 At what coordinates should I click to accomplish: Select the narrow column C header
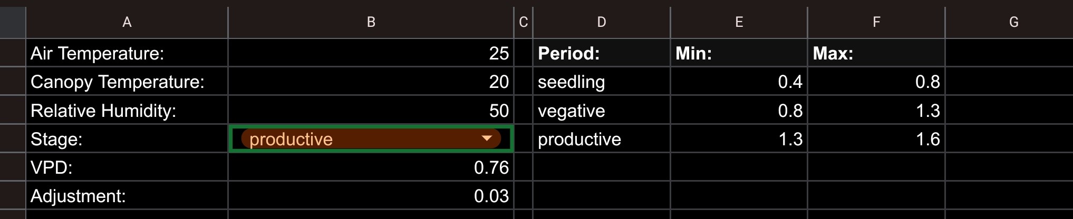click(523, 22)
